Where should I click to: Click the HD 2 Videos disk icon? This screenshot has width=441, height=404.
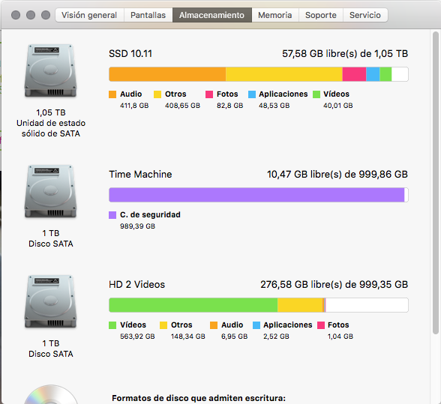point(51,301)
